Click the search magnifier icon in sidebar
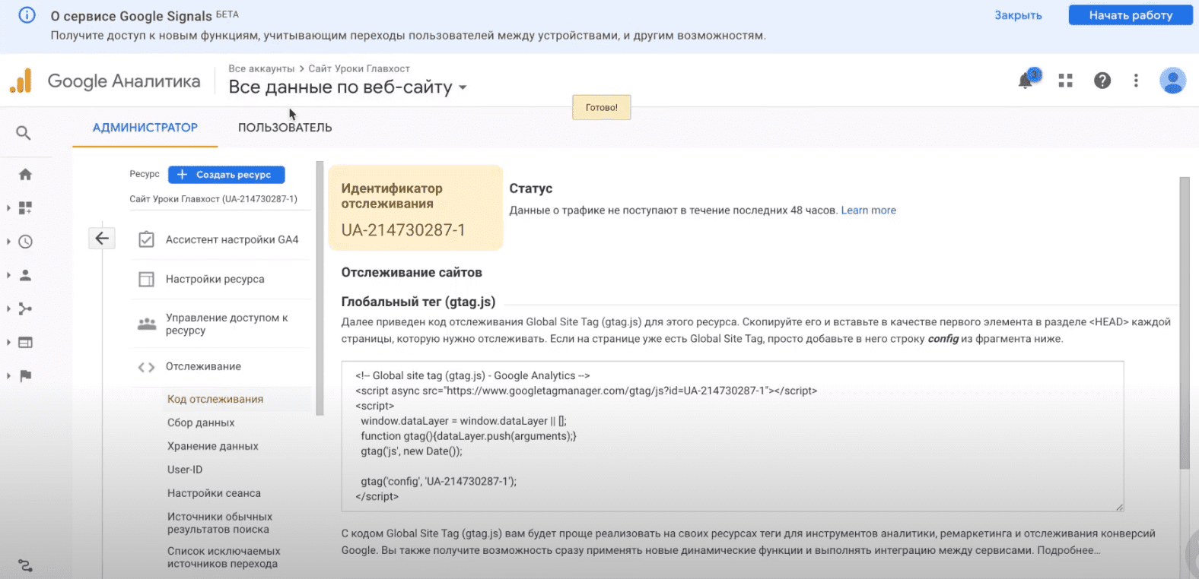Screen dimensions: 1199x579 click(x=24, y=133)
